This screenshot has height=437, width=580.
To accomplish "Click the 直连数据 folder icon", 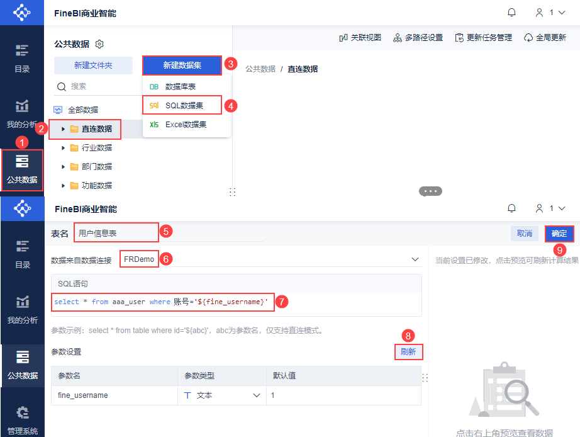I will tap(74, 129).
